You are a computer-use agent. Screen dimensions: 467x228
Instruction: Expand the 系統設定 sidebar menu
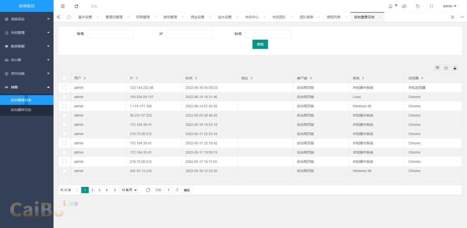26,19
